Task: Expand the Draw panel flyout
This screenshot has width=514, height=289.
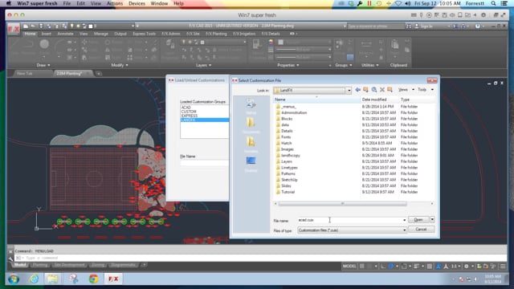Action: click(43, 65)
